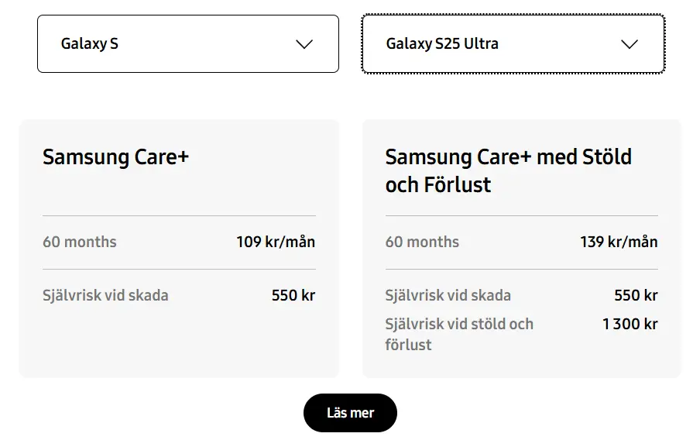The width and height of the screenshot is (693, 447).
Task: Open the Galaxy S series dropdown
Action: coord(187,44)
